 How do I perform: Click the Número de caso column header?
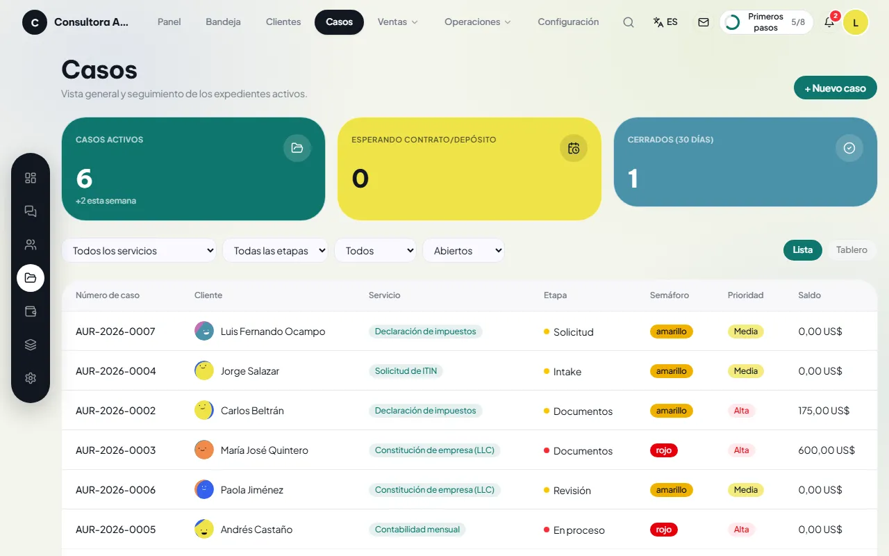pos(108,295)
